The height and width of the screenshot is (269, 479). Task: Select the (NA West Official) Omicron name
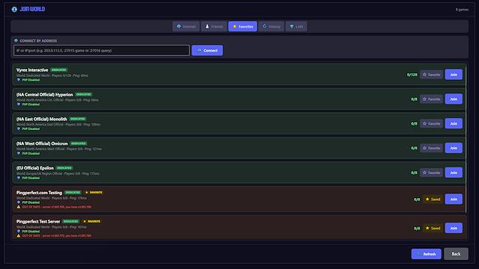42,143
